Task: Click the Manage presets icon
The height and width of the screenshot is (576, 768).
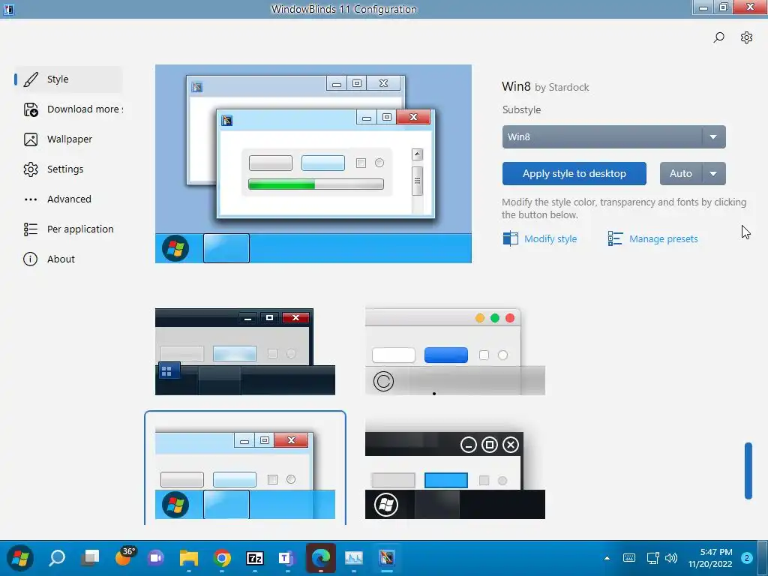Action: coord(615,238)
